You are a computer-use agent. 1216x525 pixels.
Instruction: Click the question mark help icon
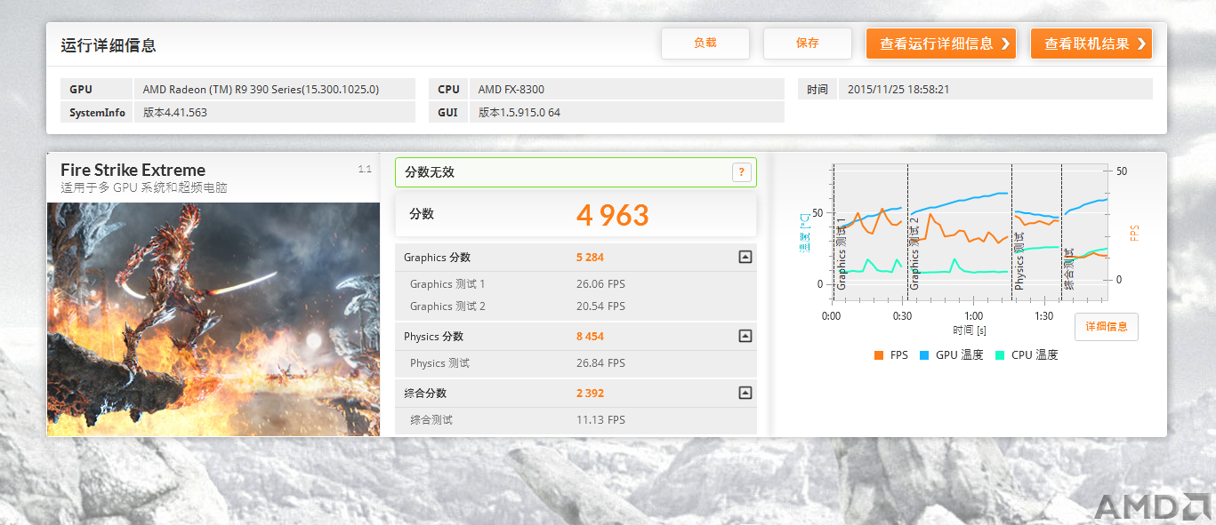(x=742, y=172)
